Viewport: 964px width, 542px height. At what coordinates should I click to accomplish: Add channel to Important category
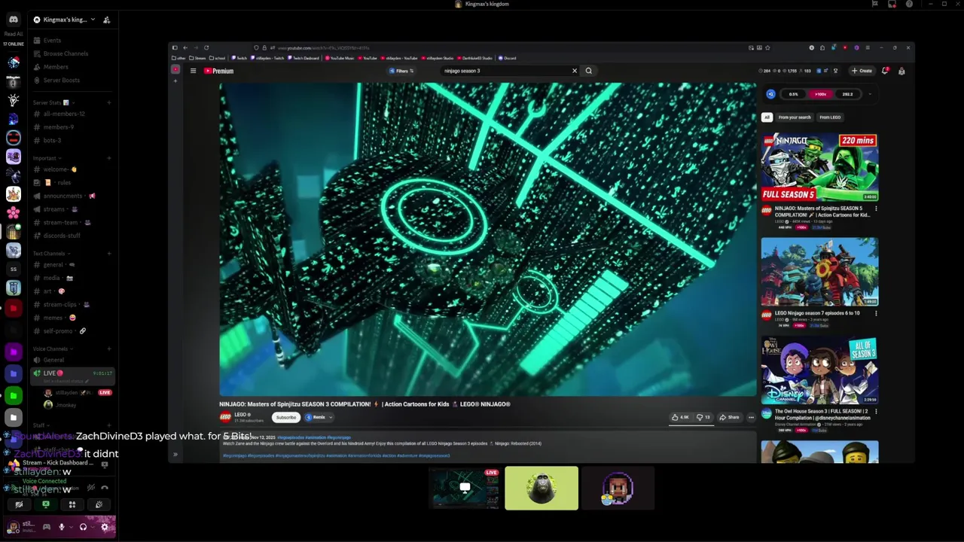click(109, 158)
